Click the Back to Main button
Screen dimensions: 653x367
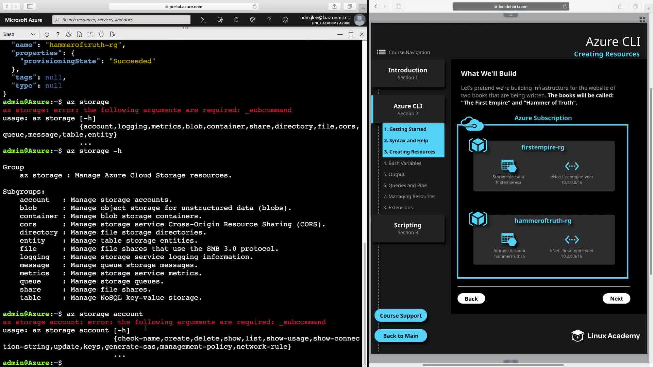(x=401, y=336)
